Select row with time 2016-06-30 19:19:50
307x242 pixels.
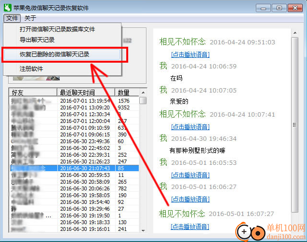74,215
